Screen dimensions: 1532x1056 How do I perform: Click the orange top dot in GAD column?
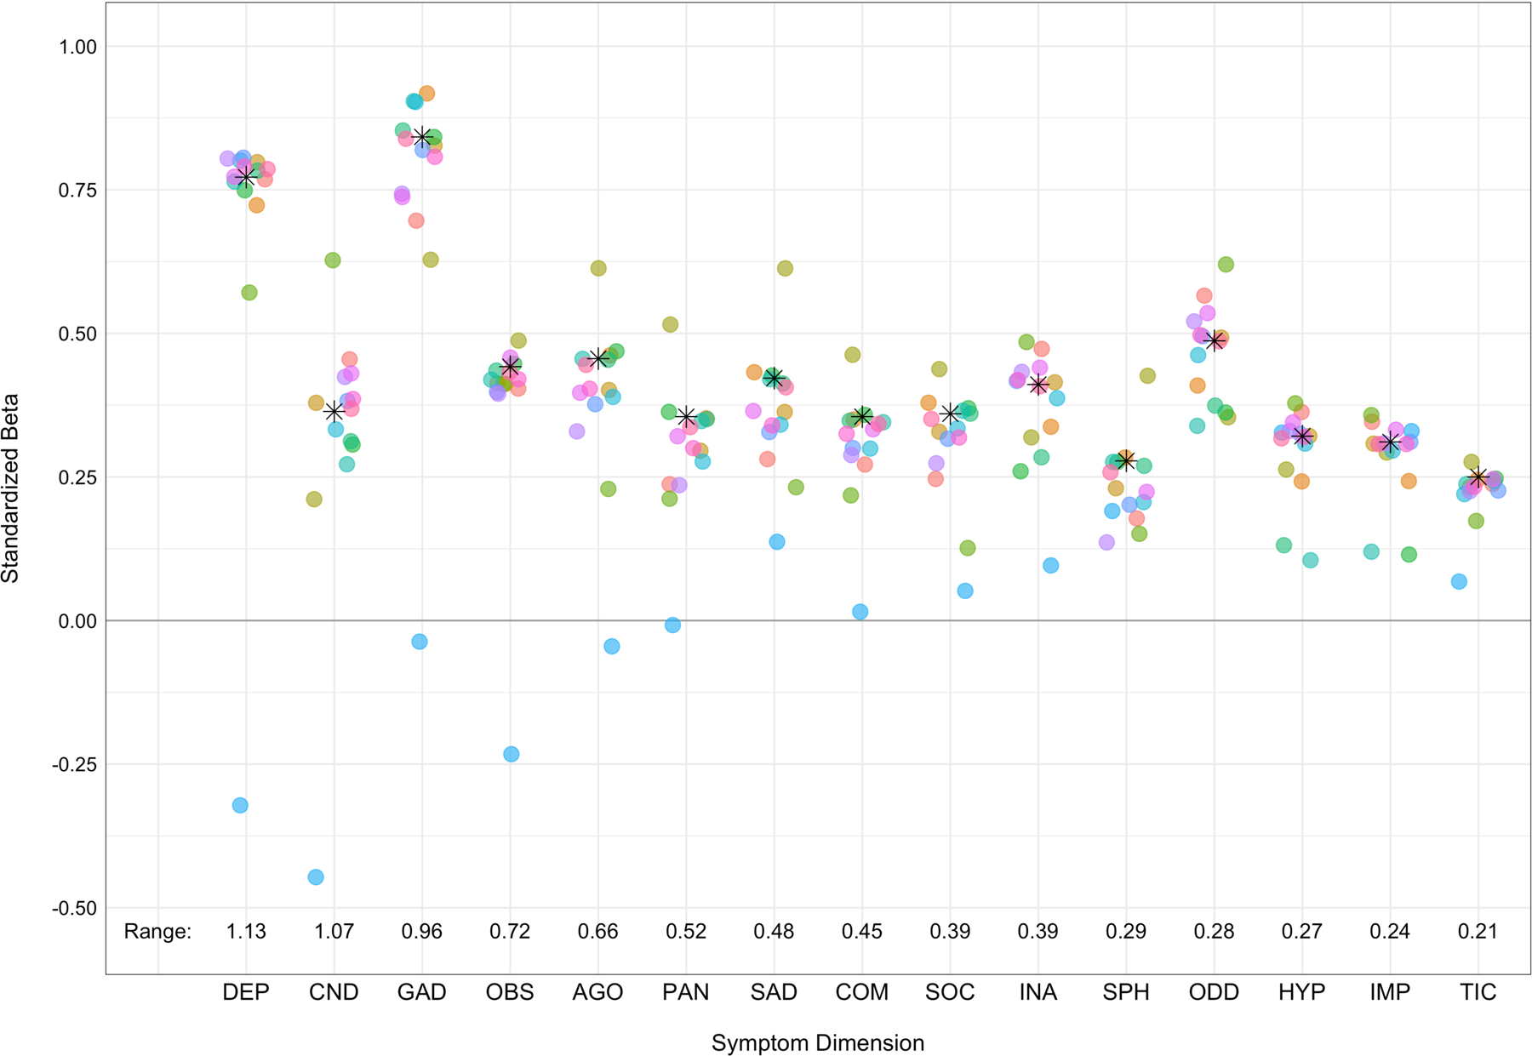pyautogui.click(x=427, y=94)
